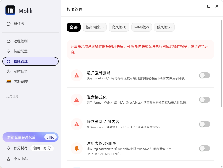Click description mentioning HKEY_LOCAL_MACHINE

tap(129, 151)
